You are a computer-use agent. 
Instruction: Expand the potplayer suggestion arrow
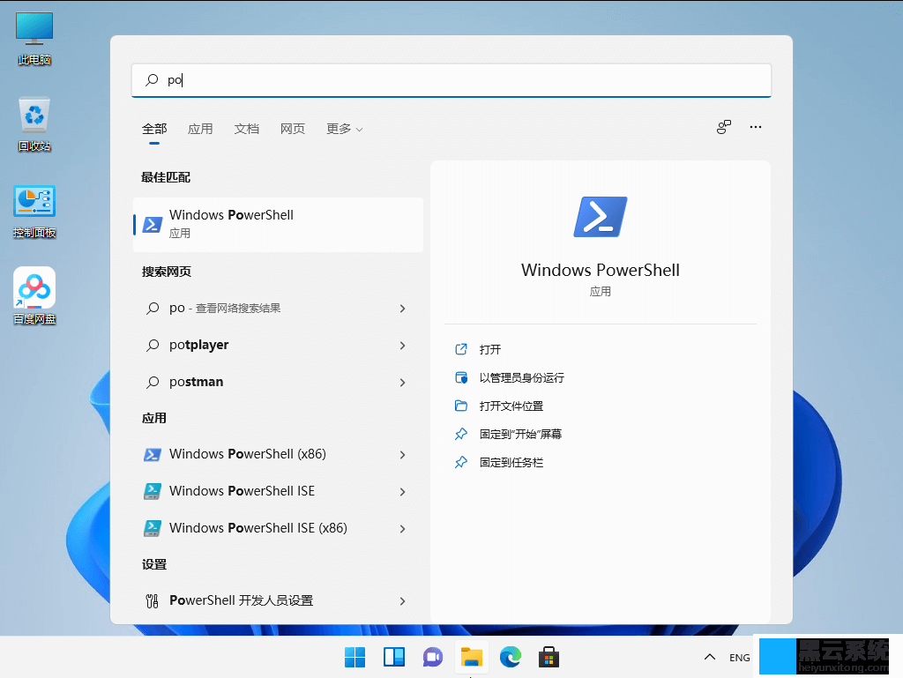pos(403,345)
